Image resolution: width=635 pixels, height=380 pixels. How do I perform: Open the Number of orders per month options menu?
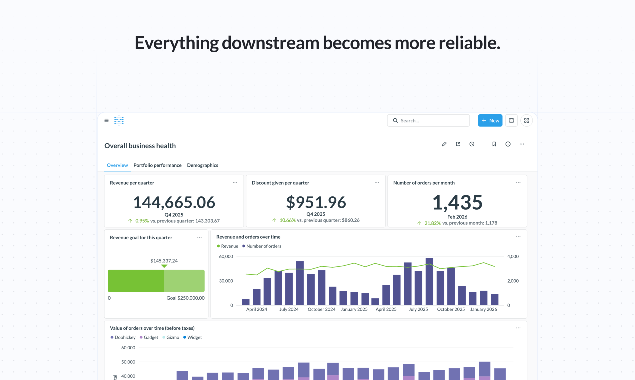pos(518,182)
